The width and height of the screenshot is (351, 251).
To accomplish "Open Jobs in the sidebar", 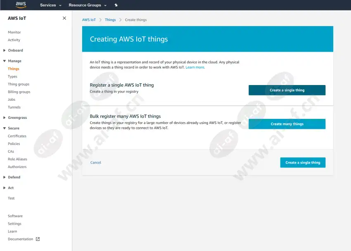I will pyautogui.click(x=12, y=99).
